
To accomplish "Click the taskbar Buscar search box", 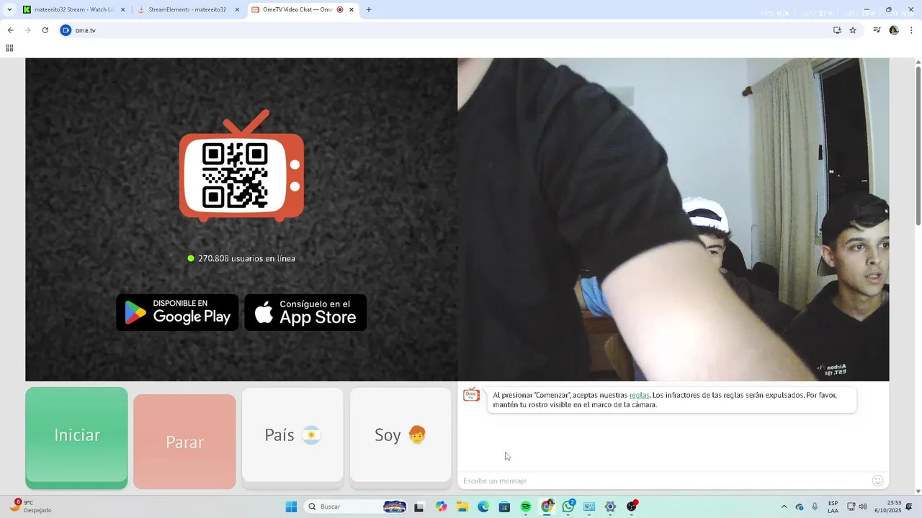I will click(x=356, y=506).
